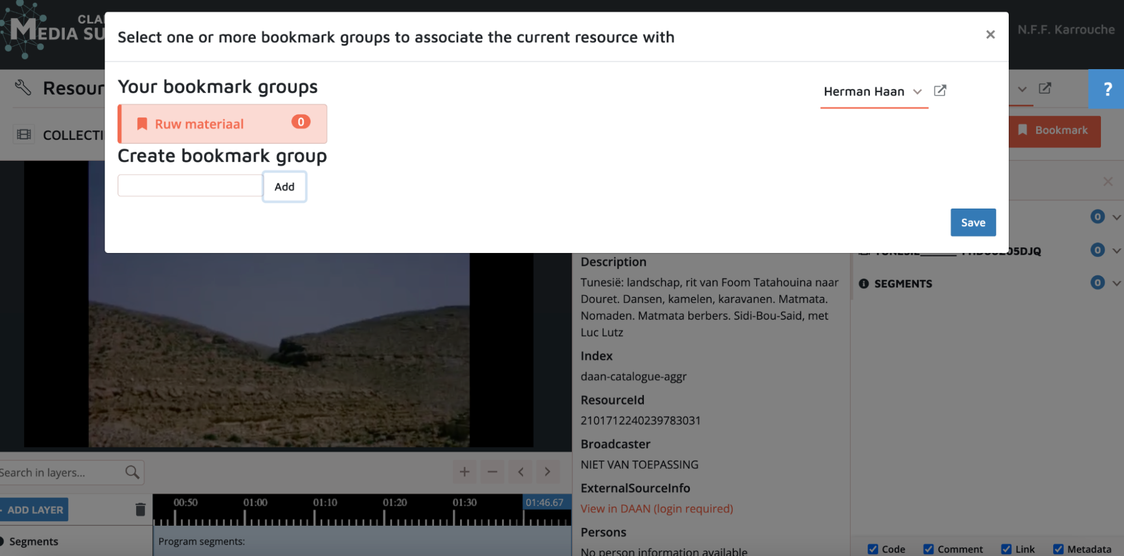Go to next with right arrow icon
1124x556 pixels.
pyautogui.click(x=547, y=472)
